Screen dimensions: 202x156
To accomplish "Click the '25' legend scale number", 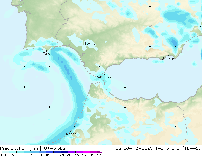I will [62, 155].
